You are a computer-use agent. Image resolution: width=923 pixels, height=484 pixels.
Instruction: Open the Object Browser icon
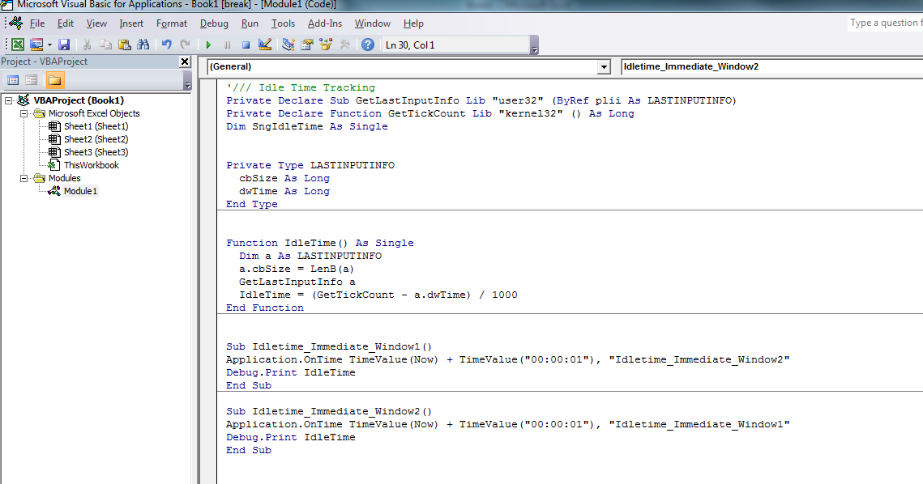coord(326,45)
